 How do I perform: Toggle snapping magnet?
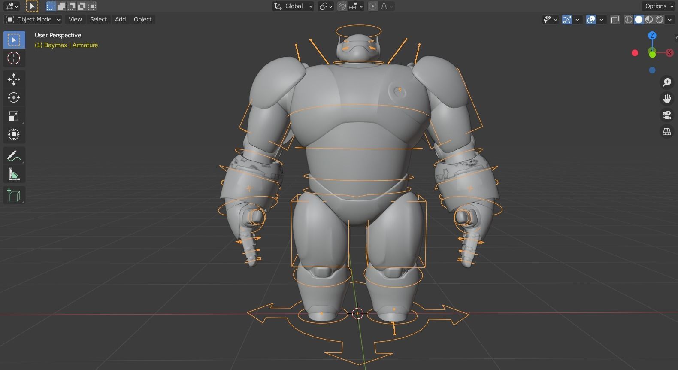(x=342, y=6)
